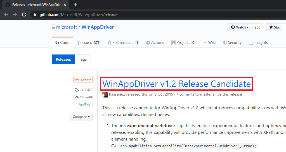Click the browser forward arrow
This screenshot has width=286, height=152.
pyautogui.click(x=15, y=15)
